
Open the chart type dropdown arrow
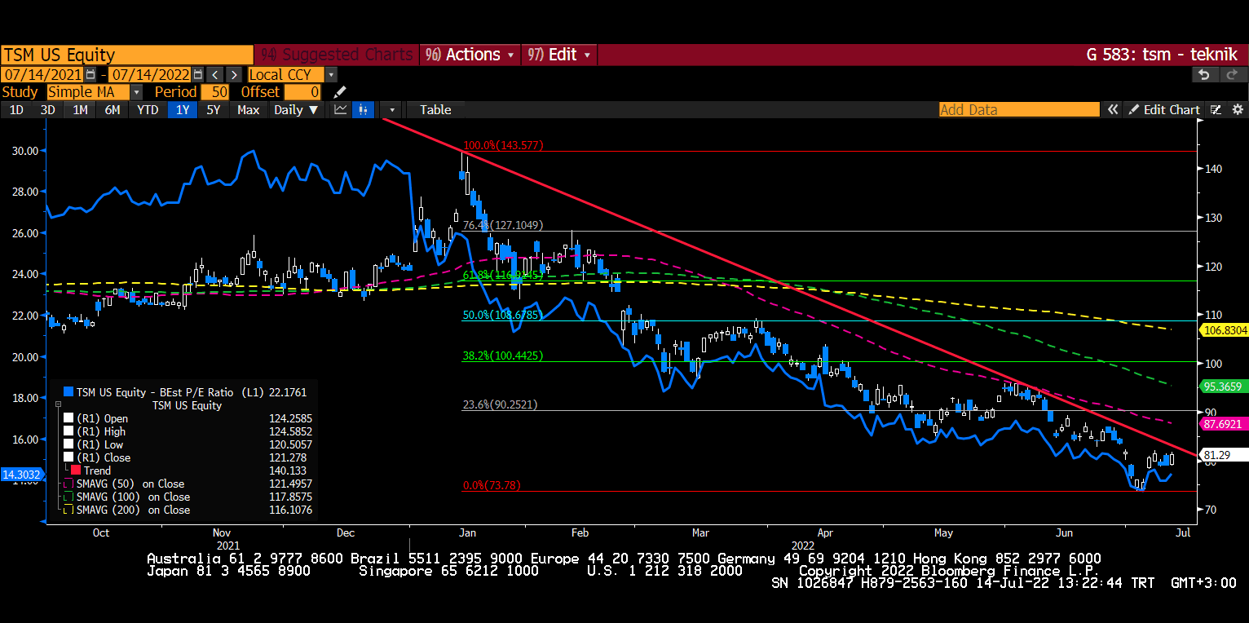pos(392,109)
